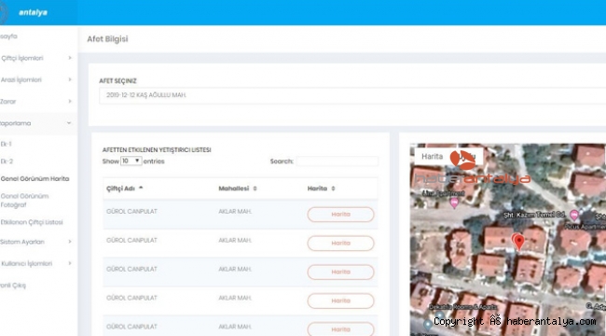This screenshot has height=336, width=606.
Task: Click the antalya logo in header
Action: point(33,12)
